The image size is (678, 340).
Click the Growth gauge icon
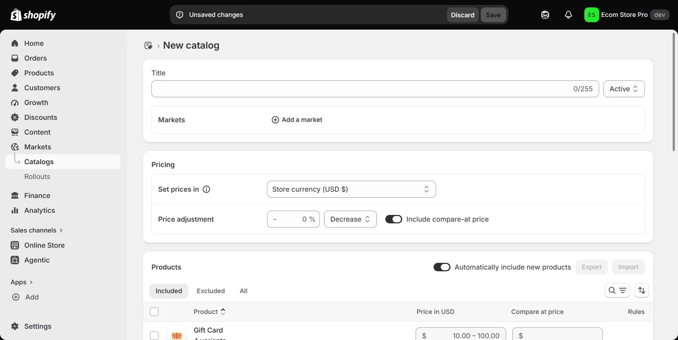tap(15, 103)
